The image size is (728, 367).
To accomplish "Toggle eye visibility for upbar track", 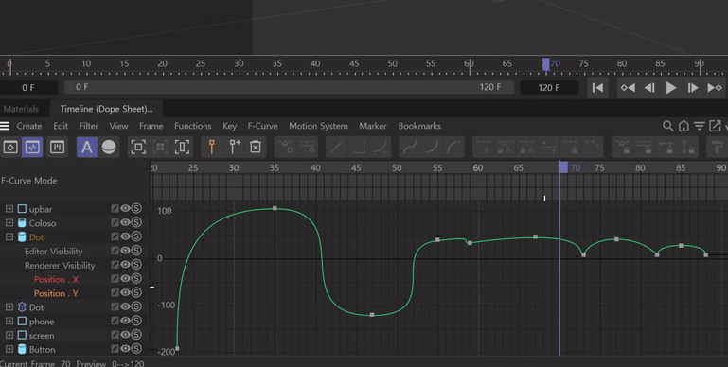I will (125, 209).
